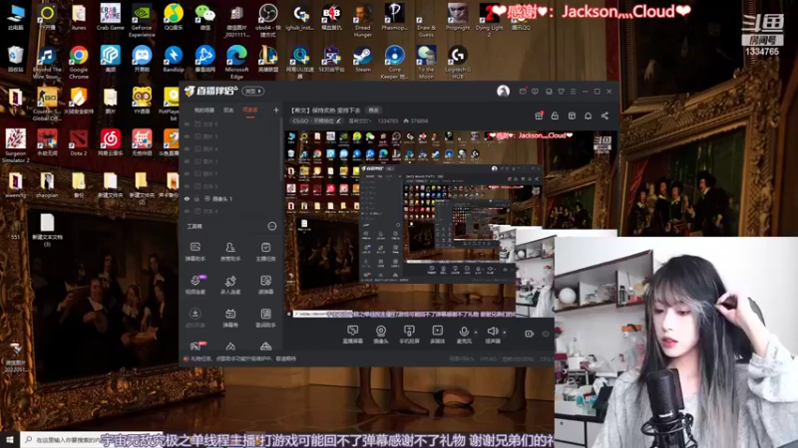Toggle visibility of the 图片 5 layer
Viewport: 798px width, 448px height.
tap(187, 136)
